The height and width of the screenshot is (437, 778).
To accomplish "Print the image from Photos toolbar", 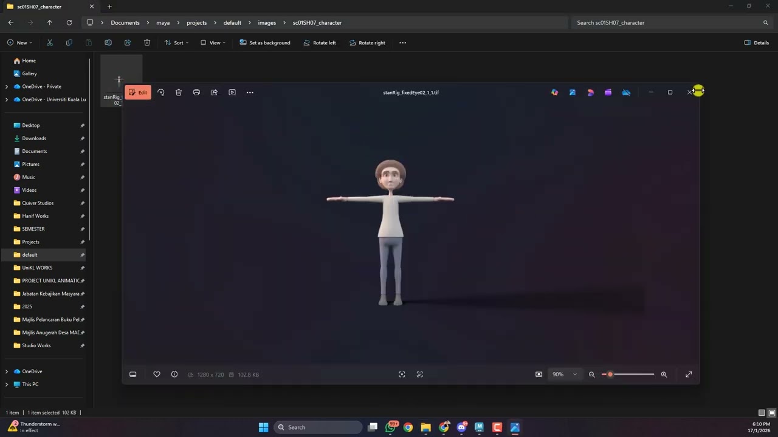I will (196, 92).
